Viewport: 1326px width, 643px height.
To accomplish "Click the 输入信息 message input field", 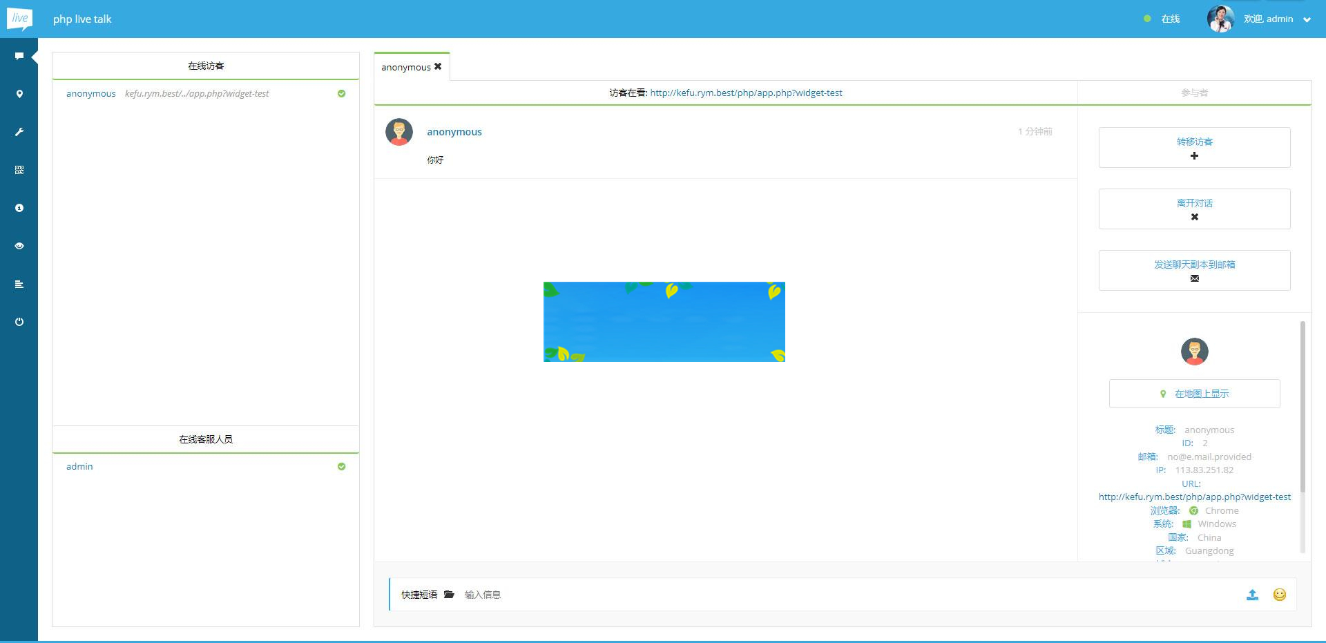I will point(483,595).
